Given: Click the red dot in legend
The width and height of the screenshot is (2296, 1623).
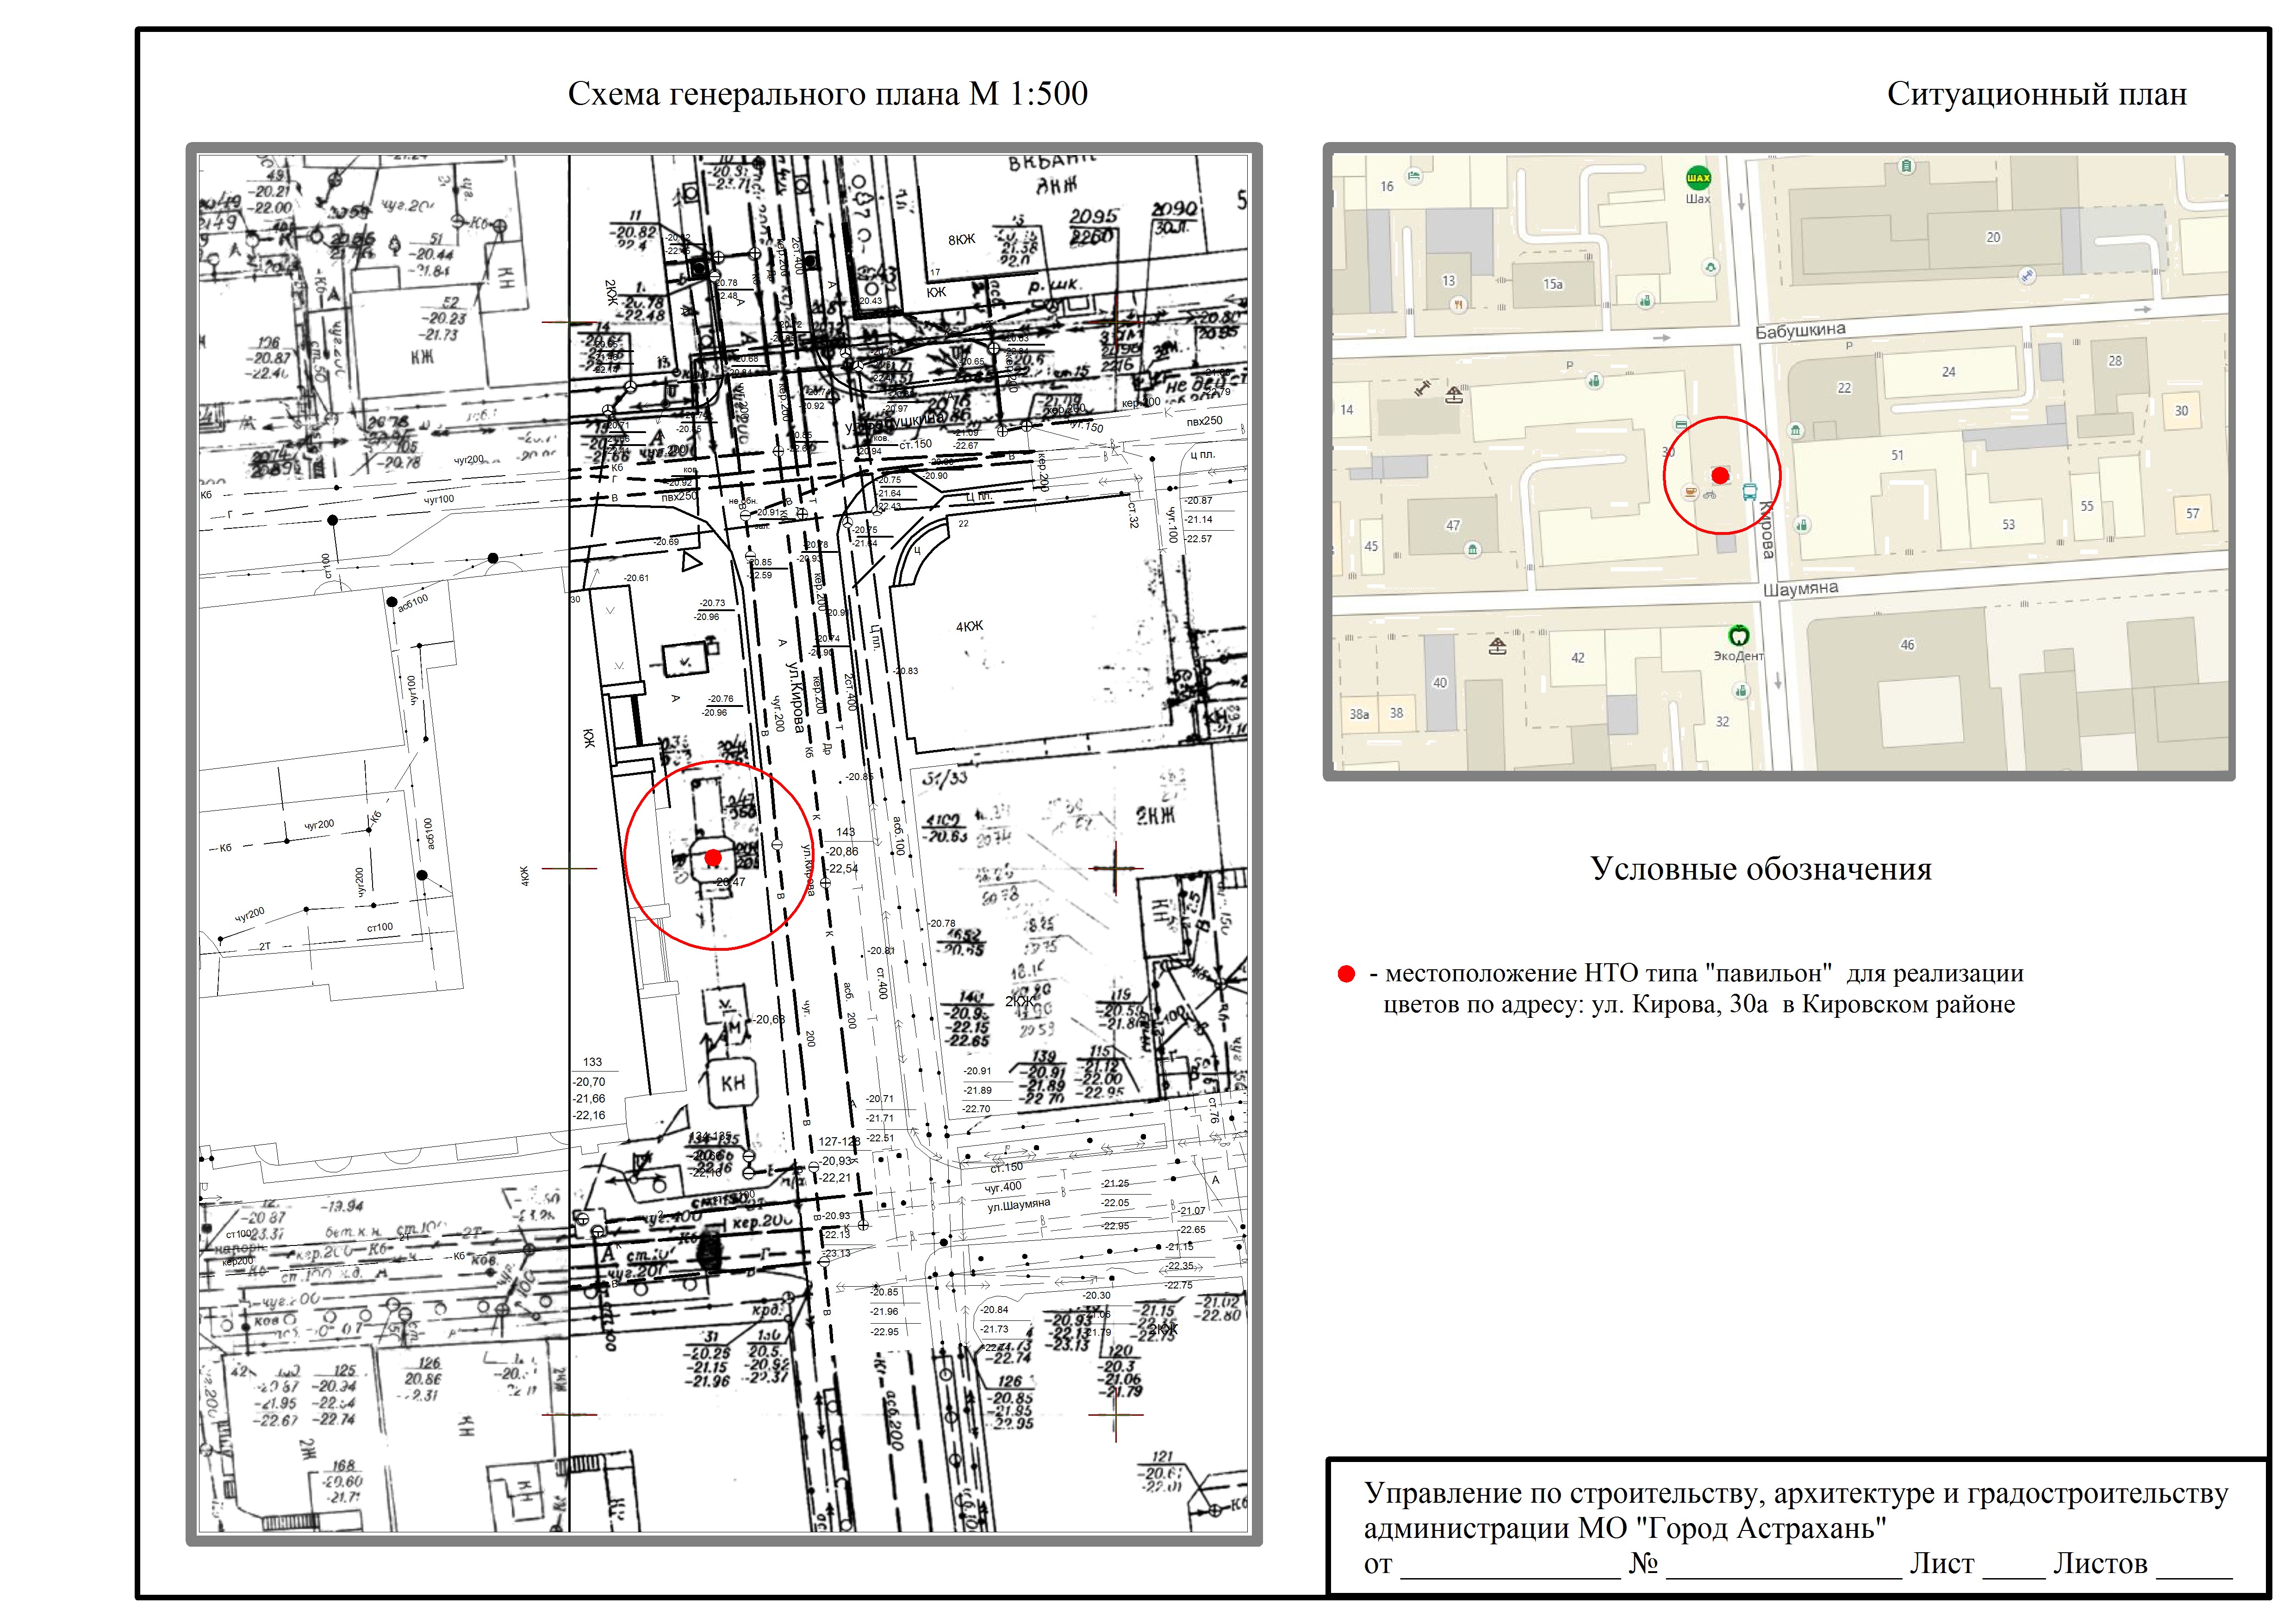Looking at the screenshot, I should click(1346, 974).
